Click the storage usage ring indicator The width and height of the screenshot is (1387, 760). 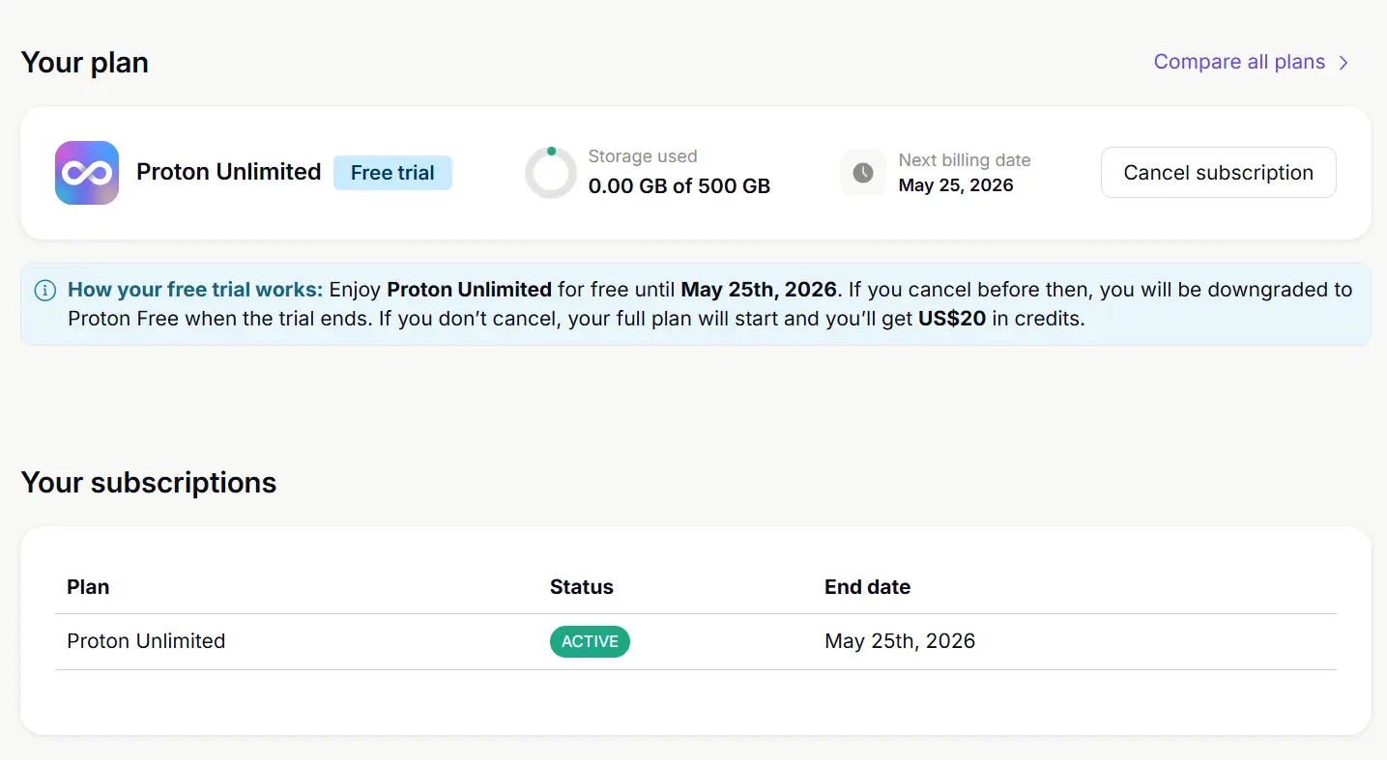pyautogui.click(x=551, y=173)
